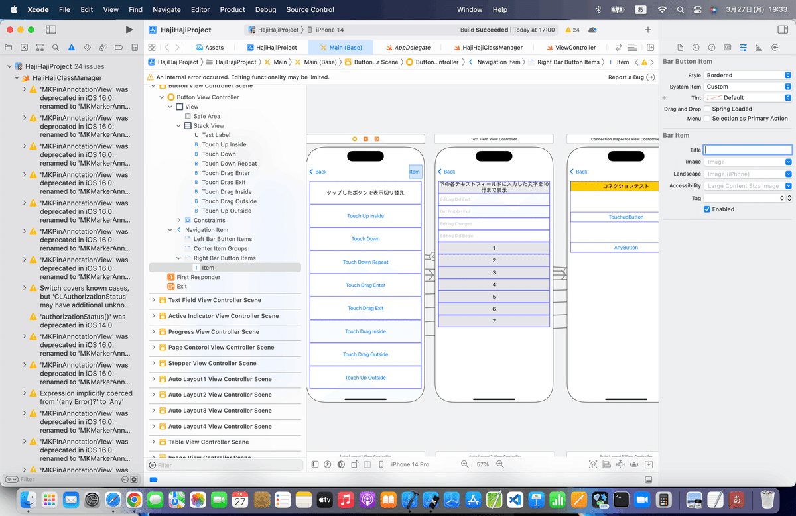
Task: Open the Editor menu
Action: click(200, 9)
